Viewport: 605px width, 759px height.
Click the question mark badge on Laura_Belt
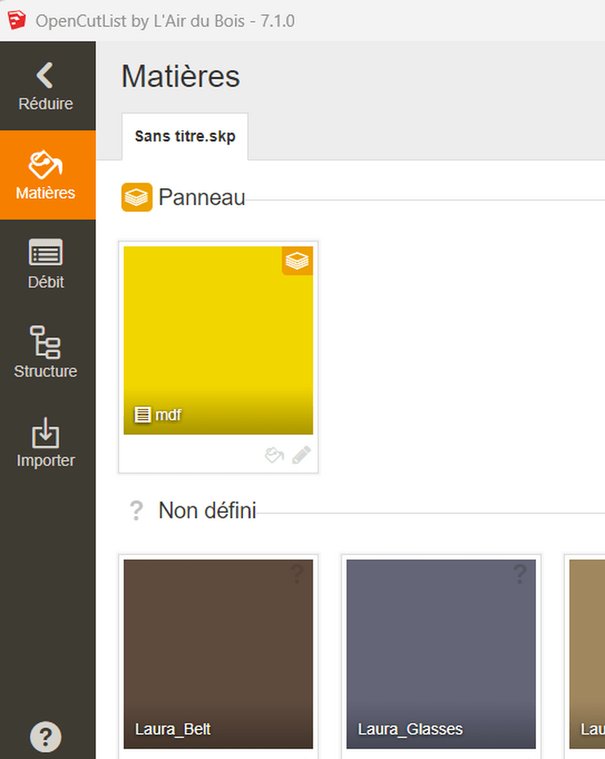[x=297, y=573]
